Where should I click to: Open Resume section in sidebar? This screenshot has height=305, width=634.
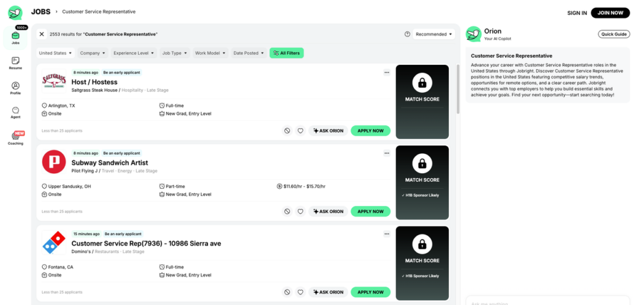[15, 63]
